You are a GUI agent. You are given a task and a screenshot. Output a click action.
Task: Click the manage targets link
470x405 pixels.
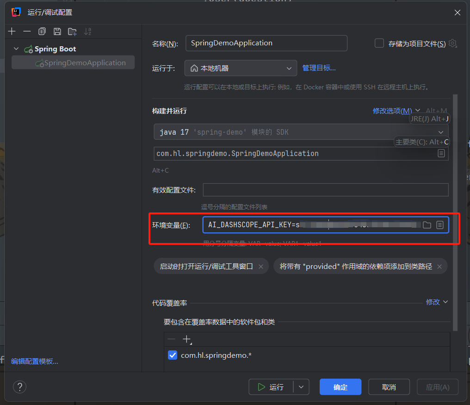(319, 68)
